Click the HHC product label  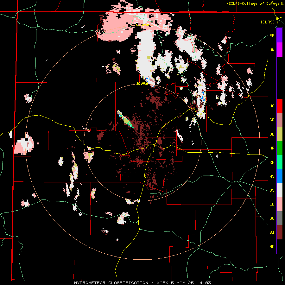tap(278, 19)
